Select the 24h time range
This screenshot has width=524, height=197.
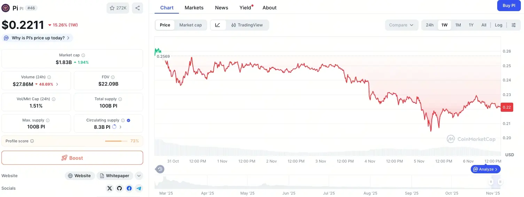[x=430, y=25]
